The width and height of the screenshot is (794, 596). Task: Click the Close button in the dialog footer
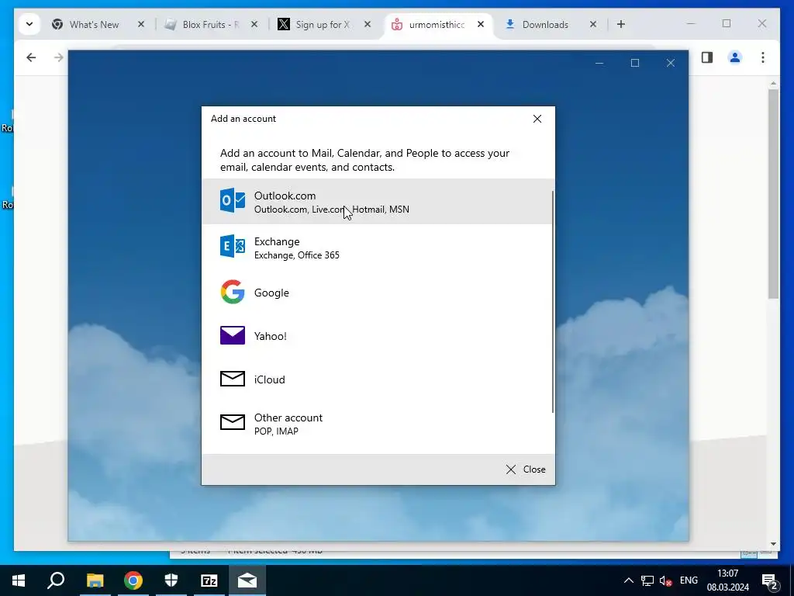526,470
